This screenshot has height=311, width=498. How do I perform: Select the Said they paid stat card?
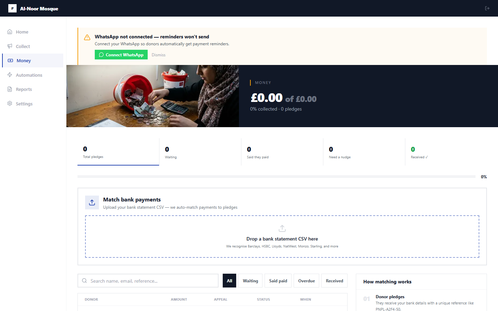[282, 152]
